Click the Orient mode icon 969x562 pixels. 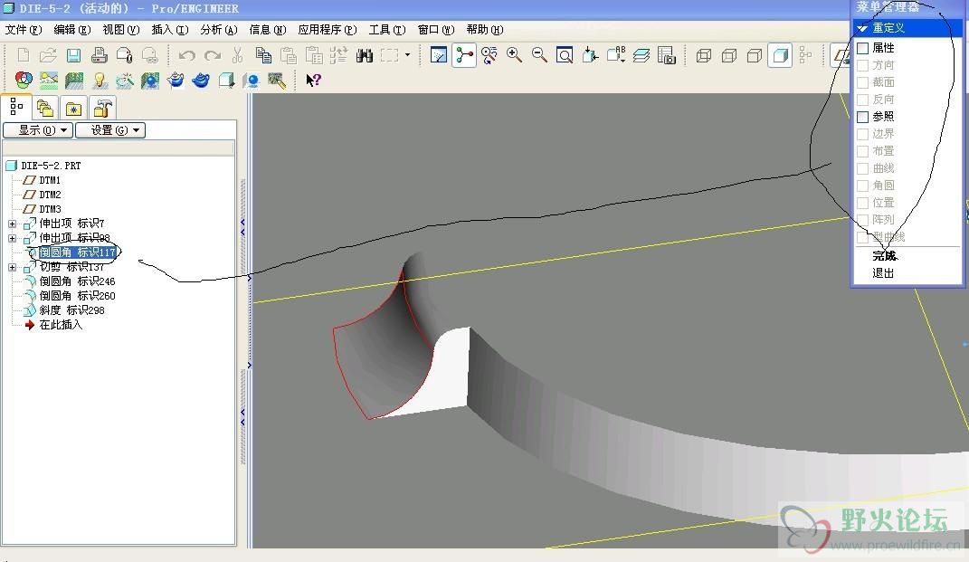click(x=489, y=55)
